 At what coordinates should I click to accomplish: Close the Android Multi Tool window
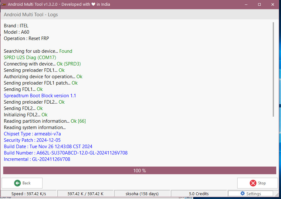(x=273, y=4)
